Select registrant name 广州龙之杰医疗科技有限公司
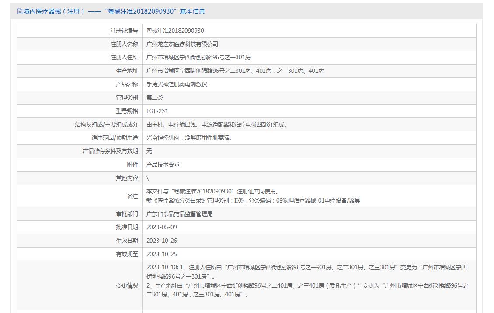 [x=182, y=45]
